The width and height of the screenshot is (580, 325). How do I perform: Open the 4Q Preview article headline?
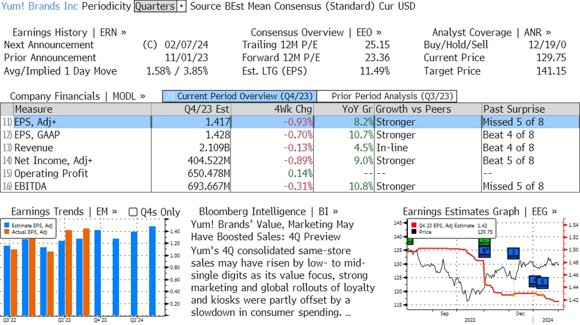click(x=272, y=230)
